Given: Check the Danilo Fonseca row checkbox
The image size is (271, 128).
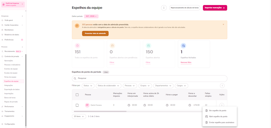Looking at the screenshot, I should pos(77,105).
